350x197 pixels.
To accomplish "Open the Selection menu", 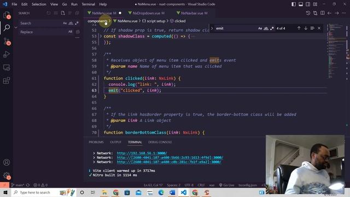I will 39,4.
